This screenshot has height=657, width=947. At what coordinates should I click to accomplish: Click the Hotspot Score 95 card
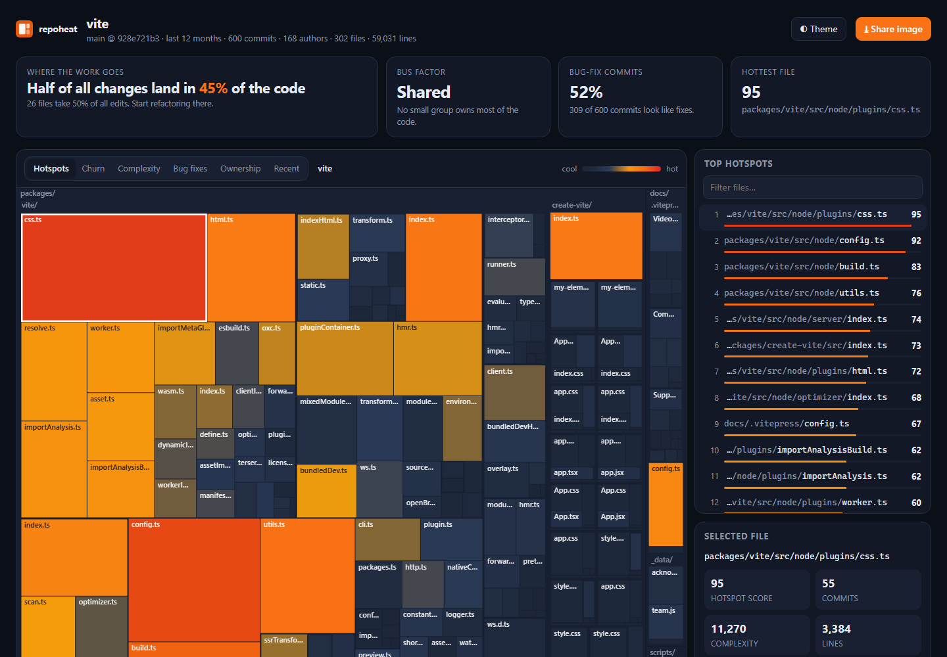[757, 590]
